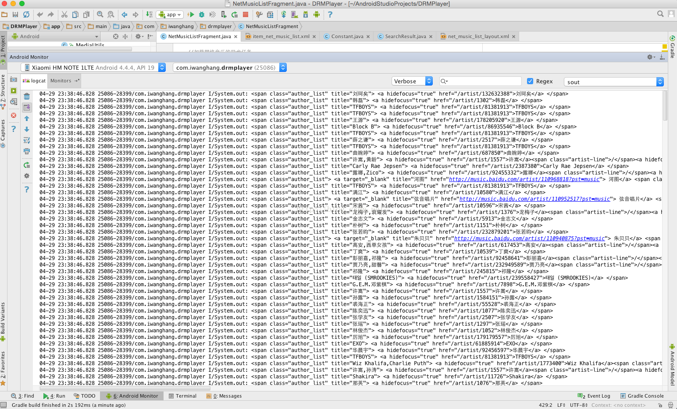Stop the app with the red Stop icon
677x409 pixels.
(x=246, y=14)
